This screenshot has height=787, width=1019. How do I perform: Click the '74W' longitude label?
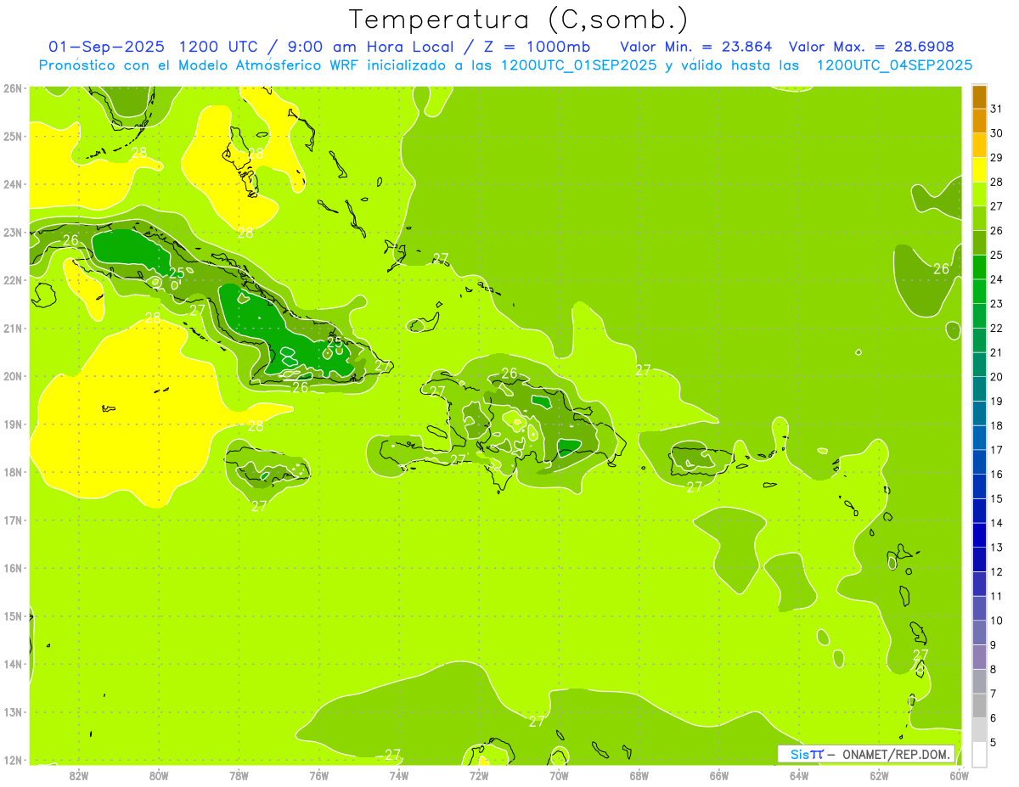tap(399, 774)
